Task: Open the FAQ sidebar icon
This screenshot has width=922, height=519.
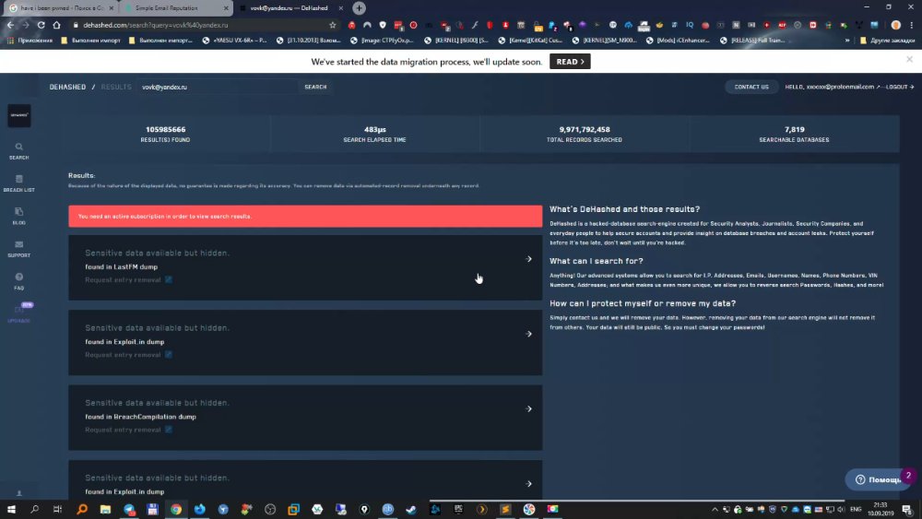Action: pyautogui.click(x=18, y=281)
